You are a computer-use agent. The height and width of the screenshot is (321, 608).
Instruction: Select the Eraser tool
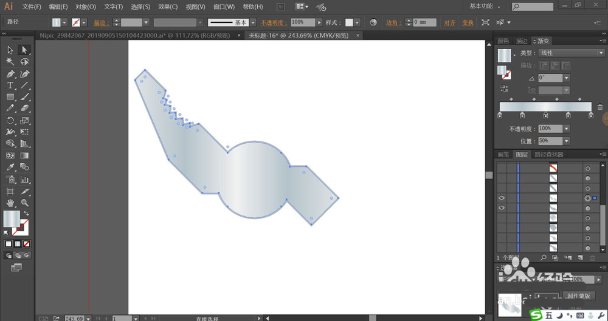24,109
